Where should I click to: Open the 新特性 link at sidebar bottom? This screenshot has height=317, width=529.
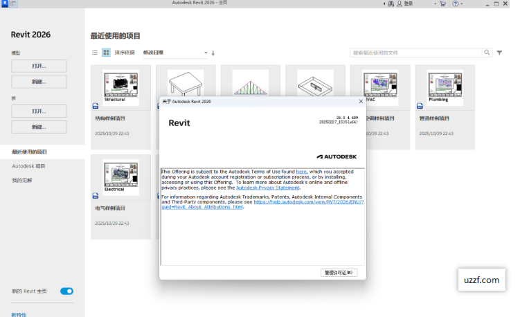19,314
